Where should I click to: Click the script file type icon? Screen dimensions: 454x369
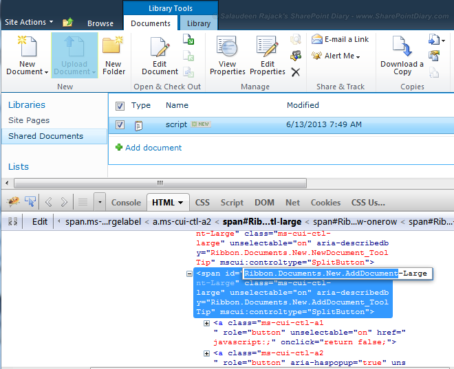138,126
